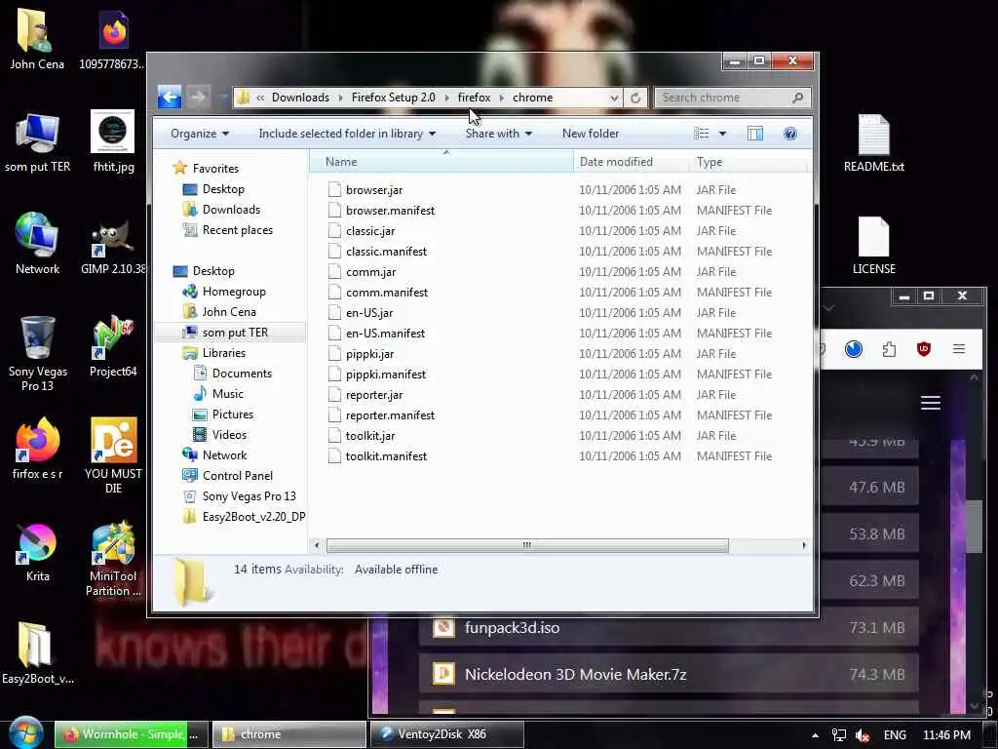
Task: Open the Documents library
Action: coord(242,374)
